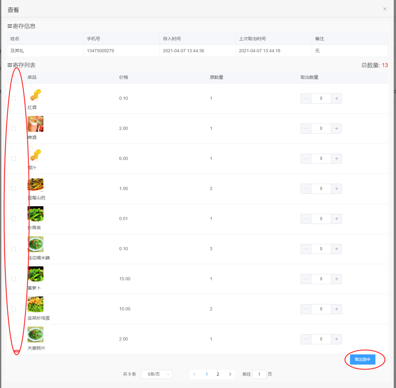
Task: Increase 取出数量 for 酱萝卜
Action: [336, 279]
